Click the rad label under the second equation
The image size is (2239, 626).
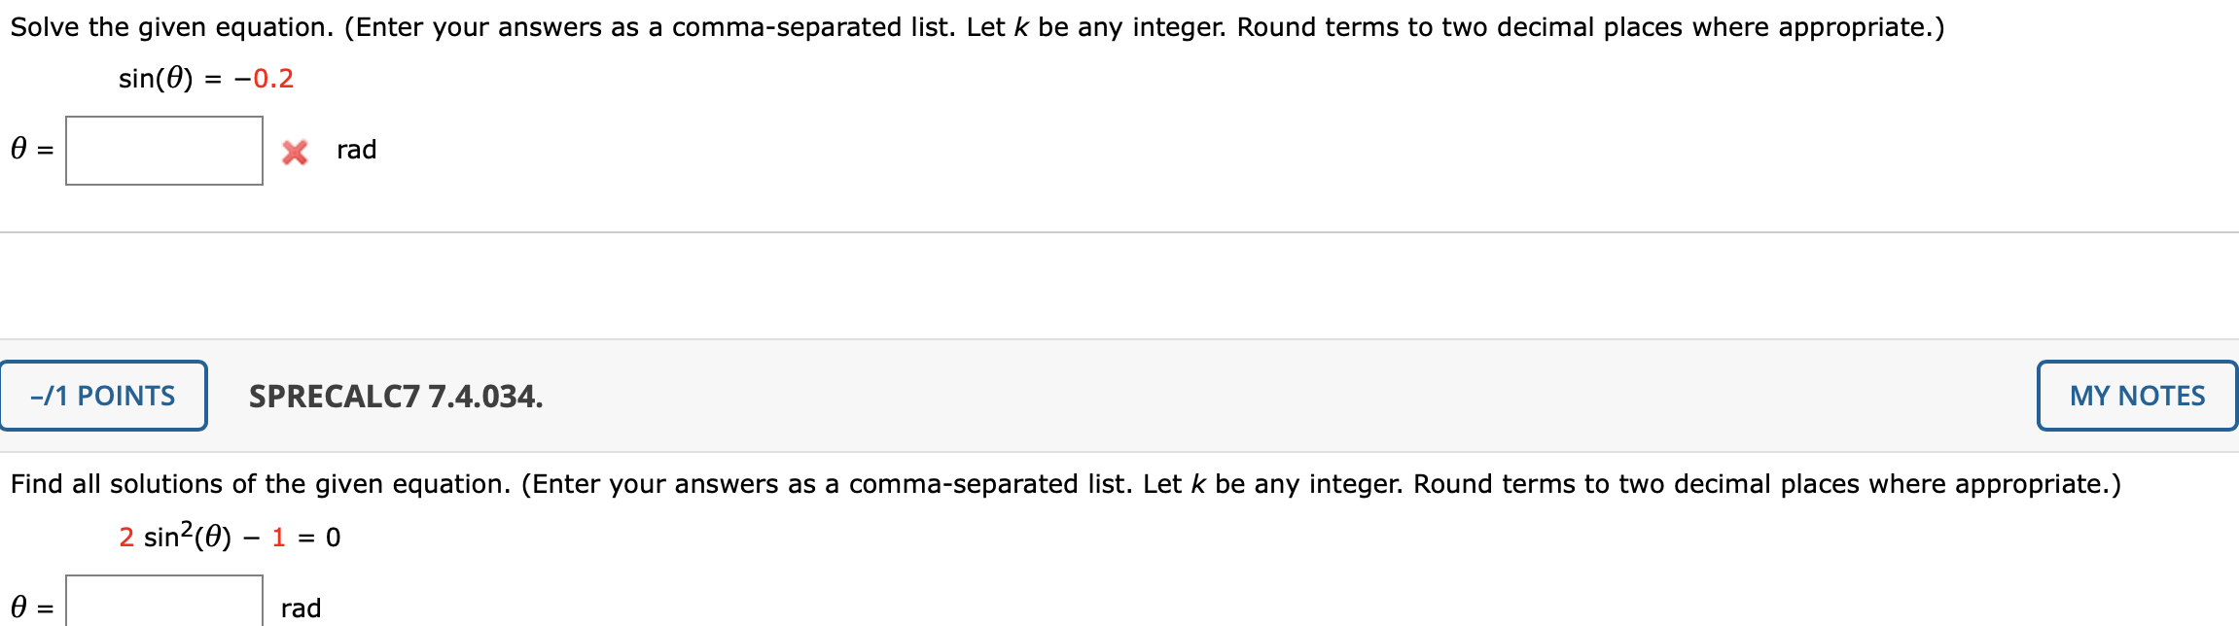pos(300,607)
